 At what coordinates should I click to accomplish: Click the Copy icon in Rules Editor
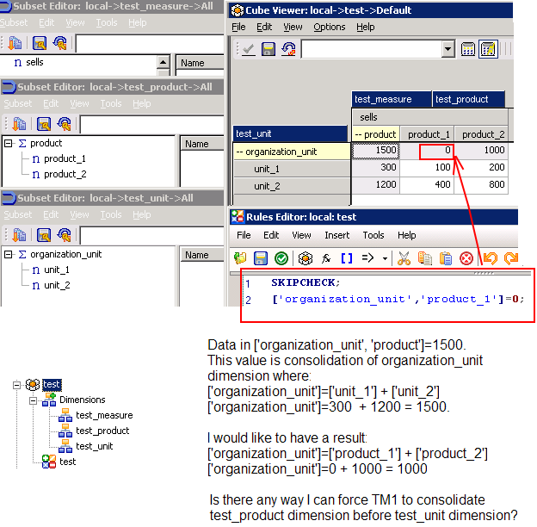click(425, 258)
